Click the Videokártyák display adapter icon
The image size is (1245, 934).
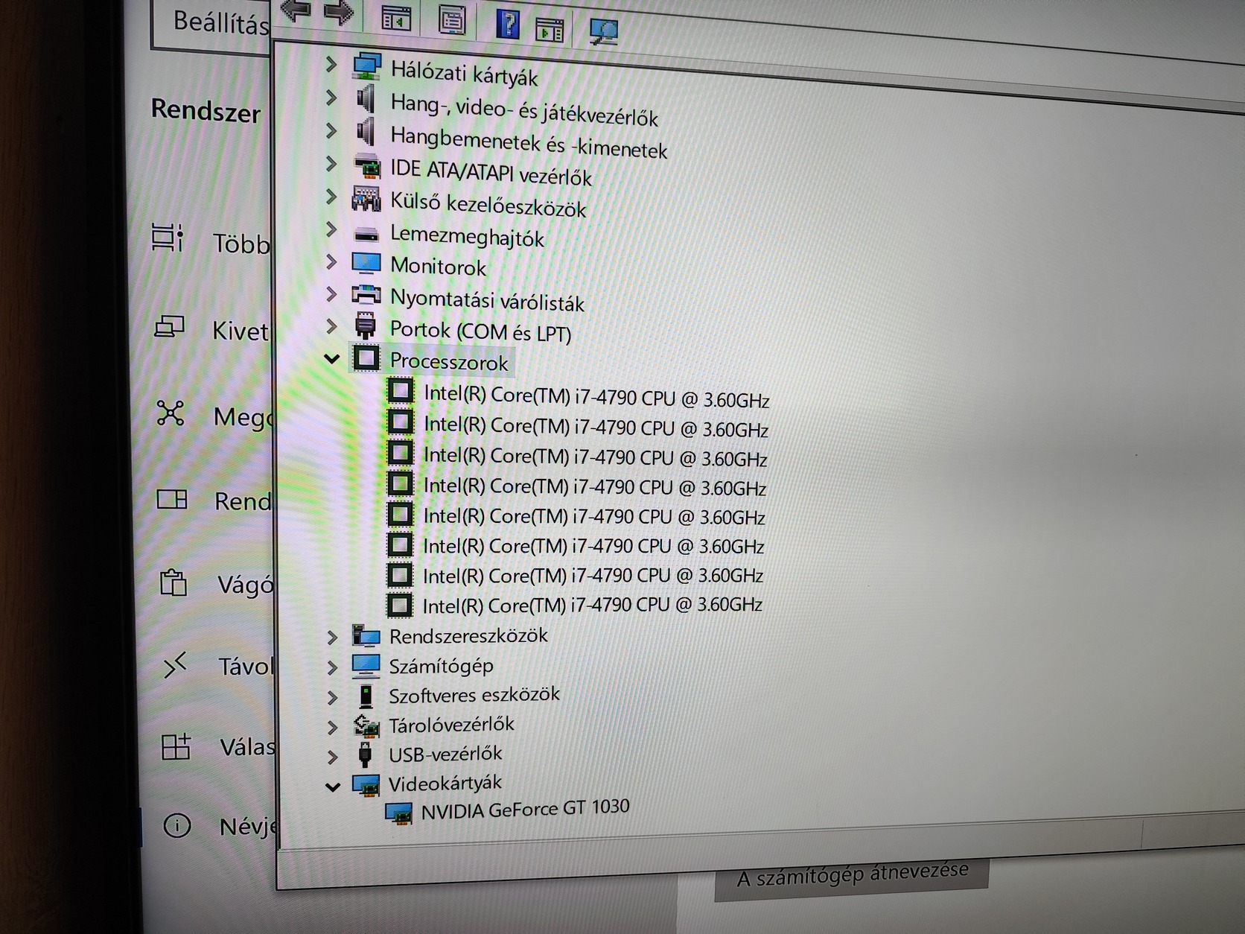(365, 784)
